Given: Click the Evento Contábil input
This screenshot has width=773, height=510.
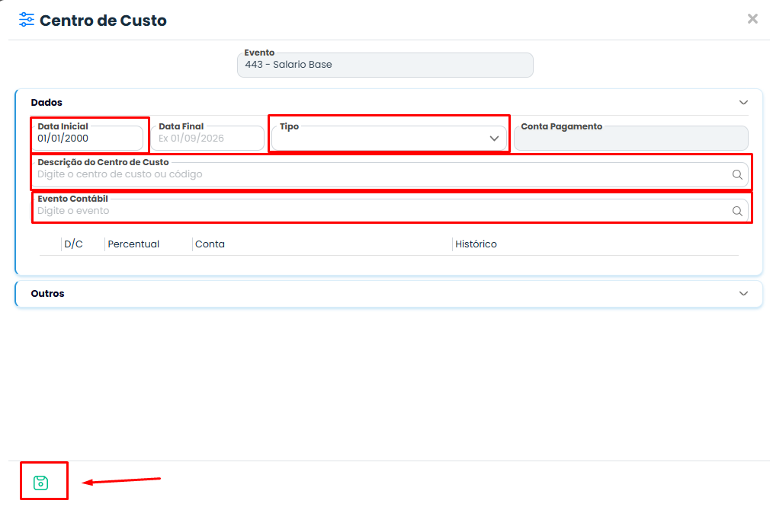Looking at the screenshot, I should (390, 211).
